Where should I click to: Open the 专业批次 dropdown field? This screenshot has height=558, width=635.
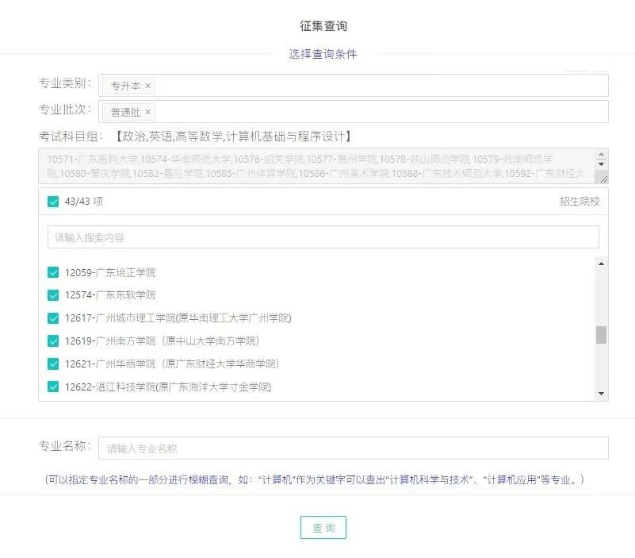pyautogui.click(x=381, y=112)
